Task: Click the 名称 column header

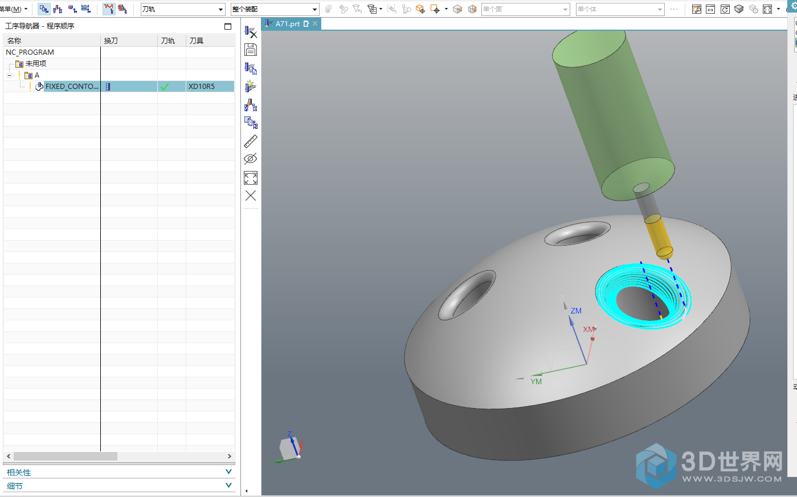Action: 52,40
